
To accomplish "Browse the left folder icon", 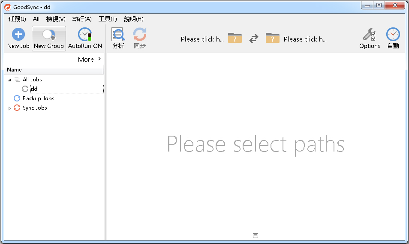I will click(x=235, y=38).
